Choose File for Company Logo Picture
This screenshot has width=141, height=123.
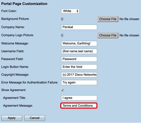pyautogui.click(x=108, y=35)
